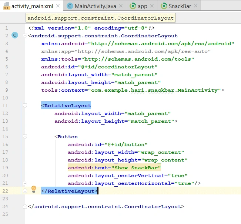Click the Java class icon on MainActivity.java tab
This screenshot has width=241, height=224.
[70, 6]
